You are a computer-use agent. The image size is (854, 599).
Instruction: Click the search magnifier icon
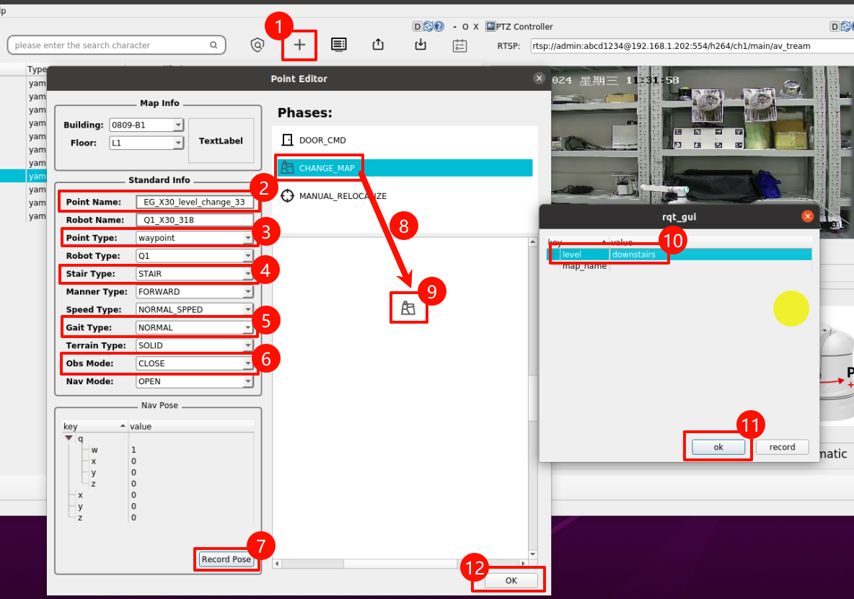point(213,45)
